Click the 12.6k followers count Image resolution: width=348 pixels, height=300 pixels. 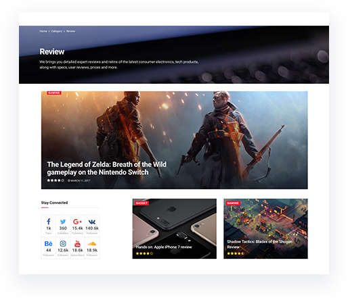coord(63,250)
